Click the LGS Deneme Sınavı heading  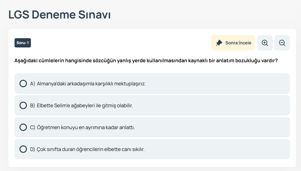click(x=60, y=14)
